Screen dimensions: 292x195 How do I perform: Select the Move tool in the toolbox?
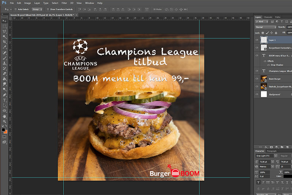4,21
